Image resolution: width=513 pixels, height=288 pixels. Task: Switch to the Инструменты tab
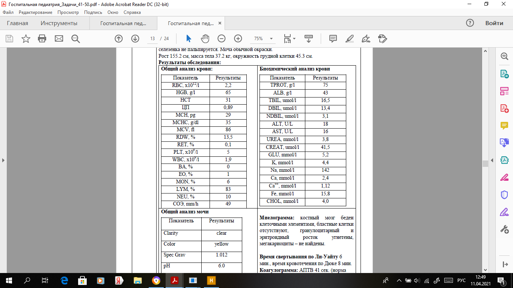(x=59, y=23)
